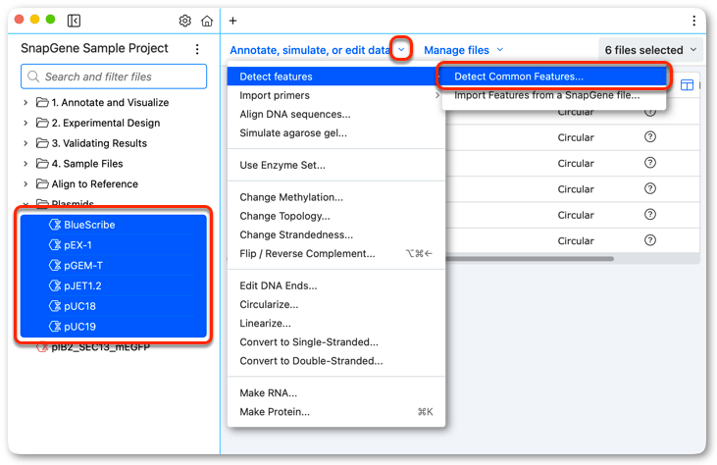This screenshot has height=465, width=717.
Task: Choose Simulate agarose gel...
Action: [x=336, y=133]
